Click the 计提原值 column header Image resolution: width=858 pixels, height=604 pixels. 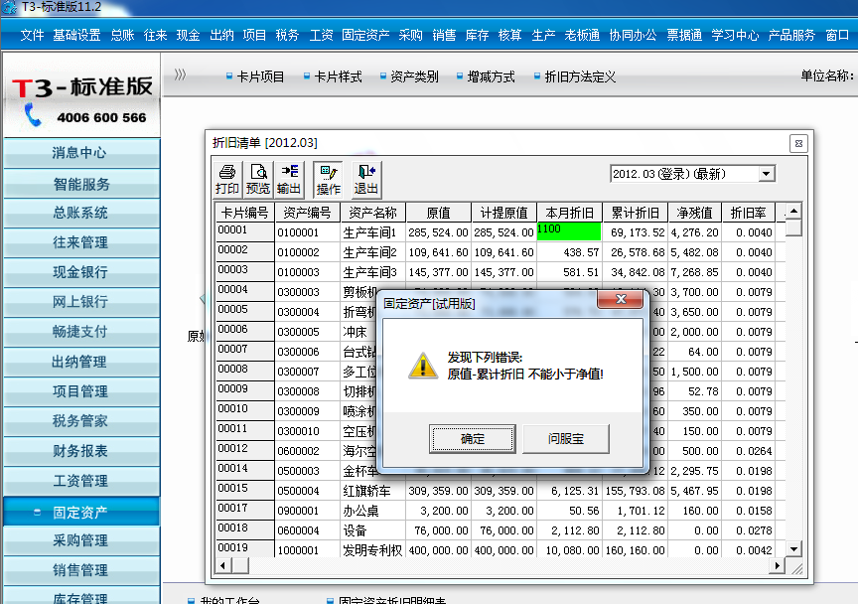503,213
